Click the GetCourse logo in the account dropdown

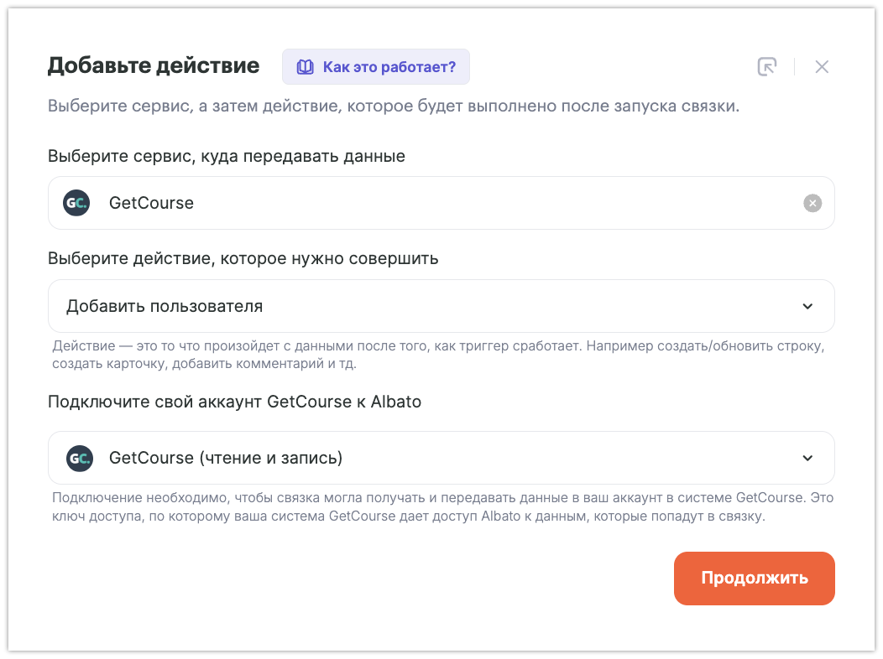pos(79,458)
